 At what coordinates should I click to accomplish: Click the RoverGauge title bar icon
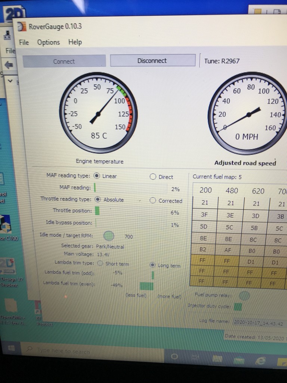point(22,27)
